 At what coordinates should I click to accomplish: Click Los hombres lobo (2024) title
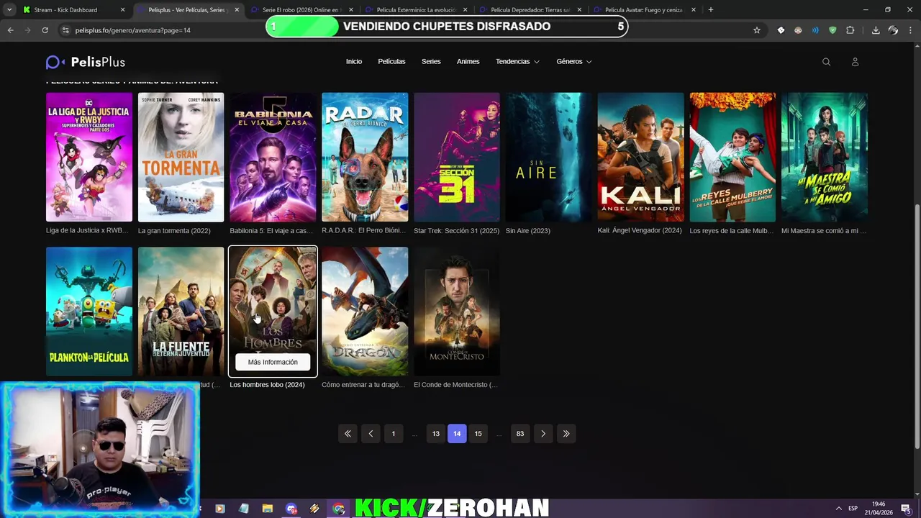(x=267, y=385)
